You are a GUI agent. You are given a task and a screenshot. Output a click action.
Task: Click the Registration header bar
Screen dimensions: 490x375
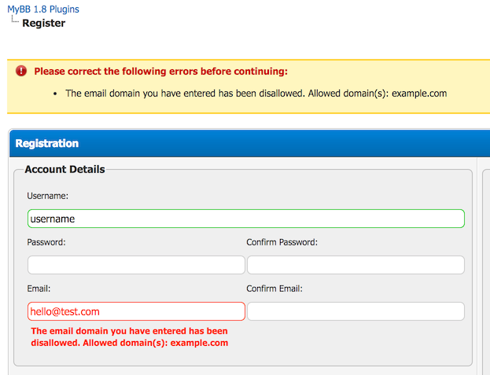(x=252, y=144)
